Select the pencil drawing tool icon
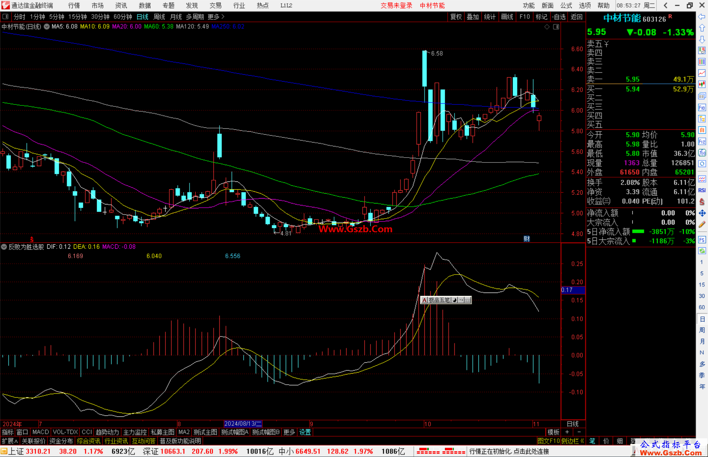The width and height of the screenshot is (708, 457). click(702, 224)
